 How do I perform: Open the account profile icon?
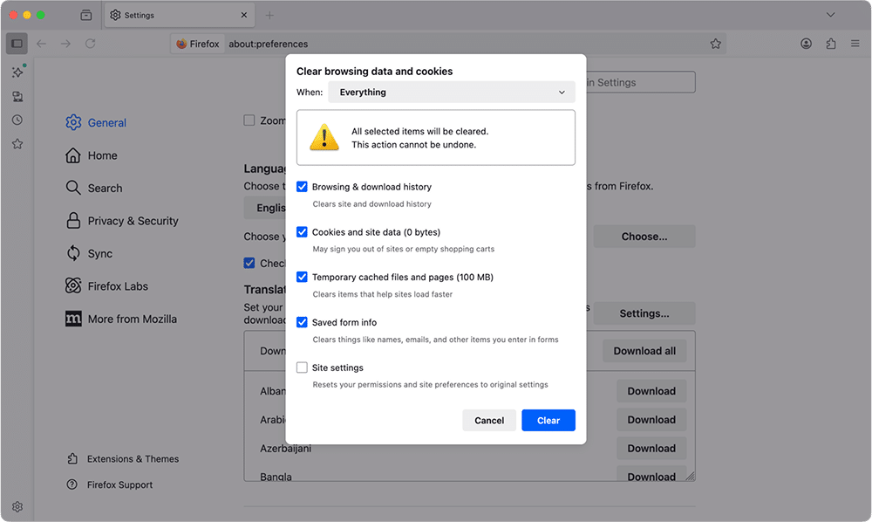tap(807, 44)
